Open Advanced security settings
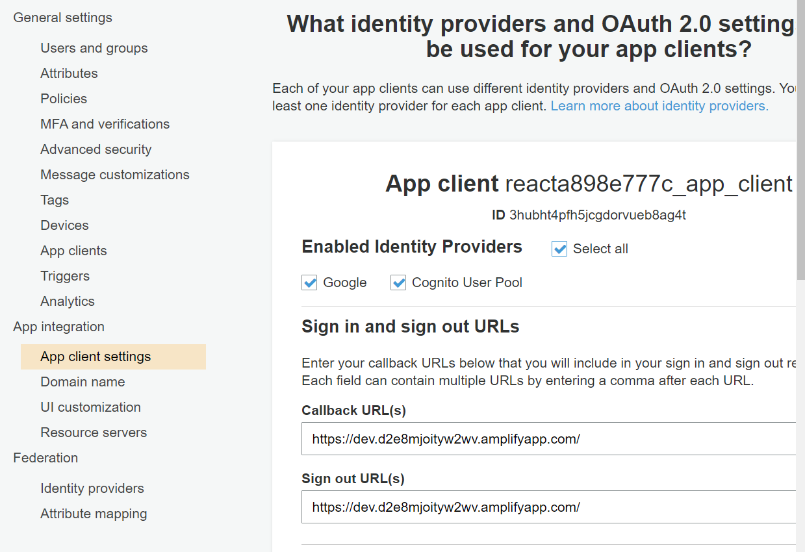 (x=96, y=149)
